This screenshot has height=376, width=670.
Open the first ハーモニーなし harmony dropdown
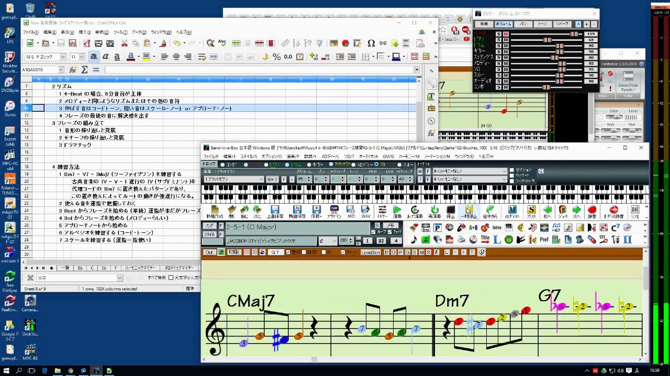[505, 171]
